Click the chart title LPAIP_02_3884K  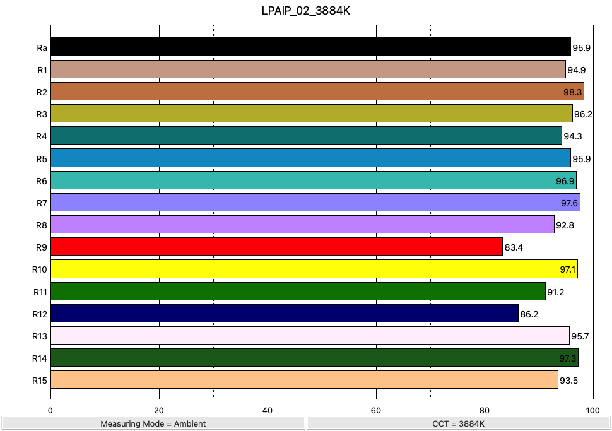(306, 11)
